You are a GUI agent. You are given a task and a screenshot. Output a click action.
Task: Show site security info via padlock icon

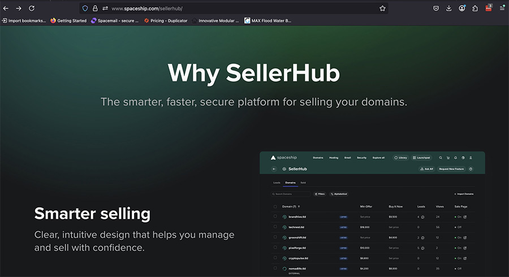coord(95,8)
